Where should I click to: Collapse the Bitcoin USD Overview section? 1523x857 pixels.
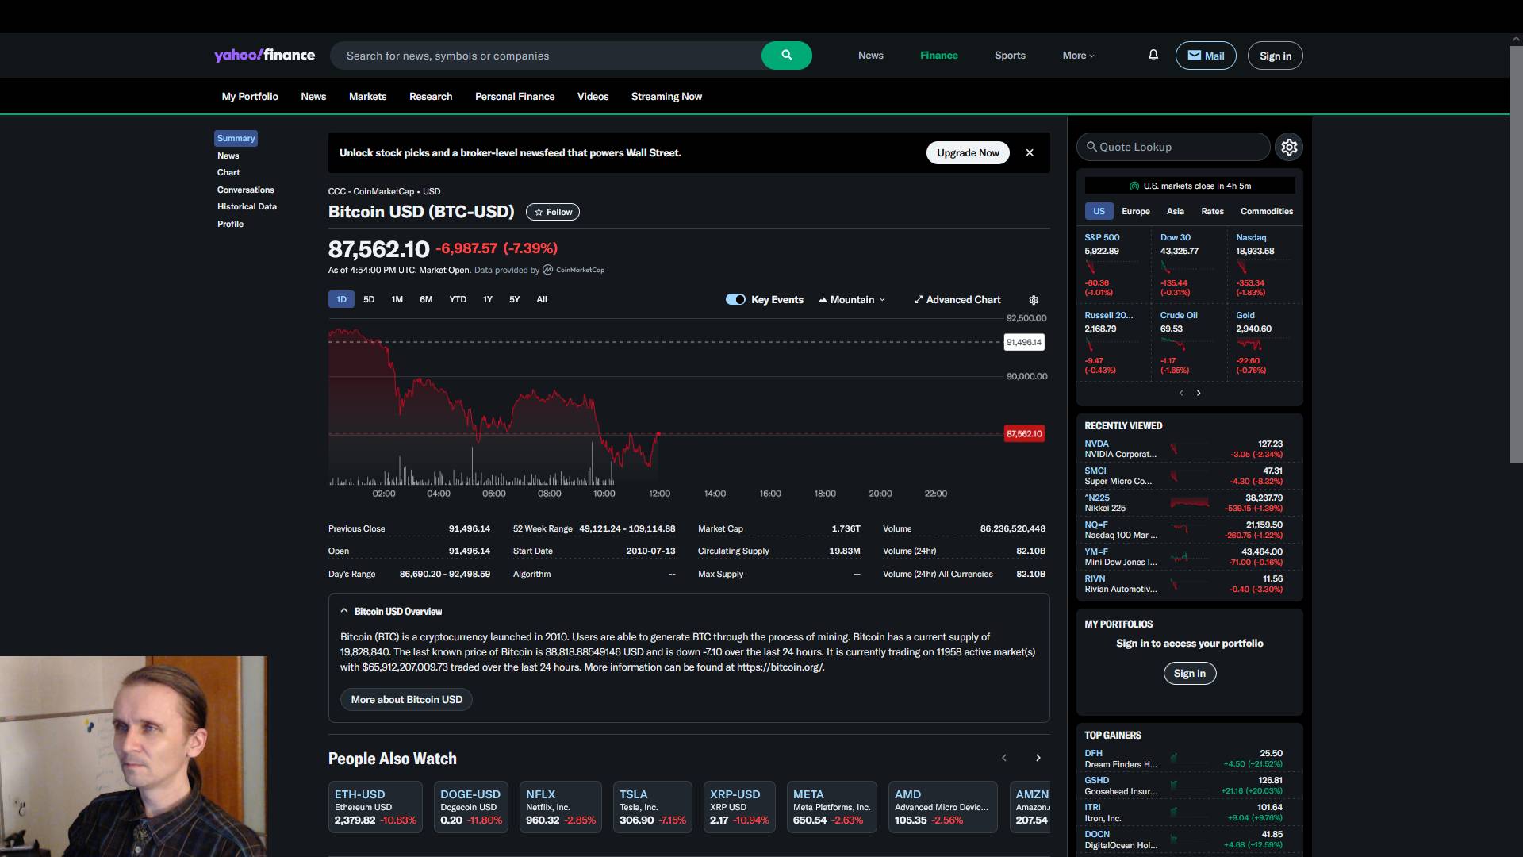(344, 611)
